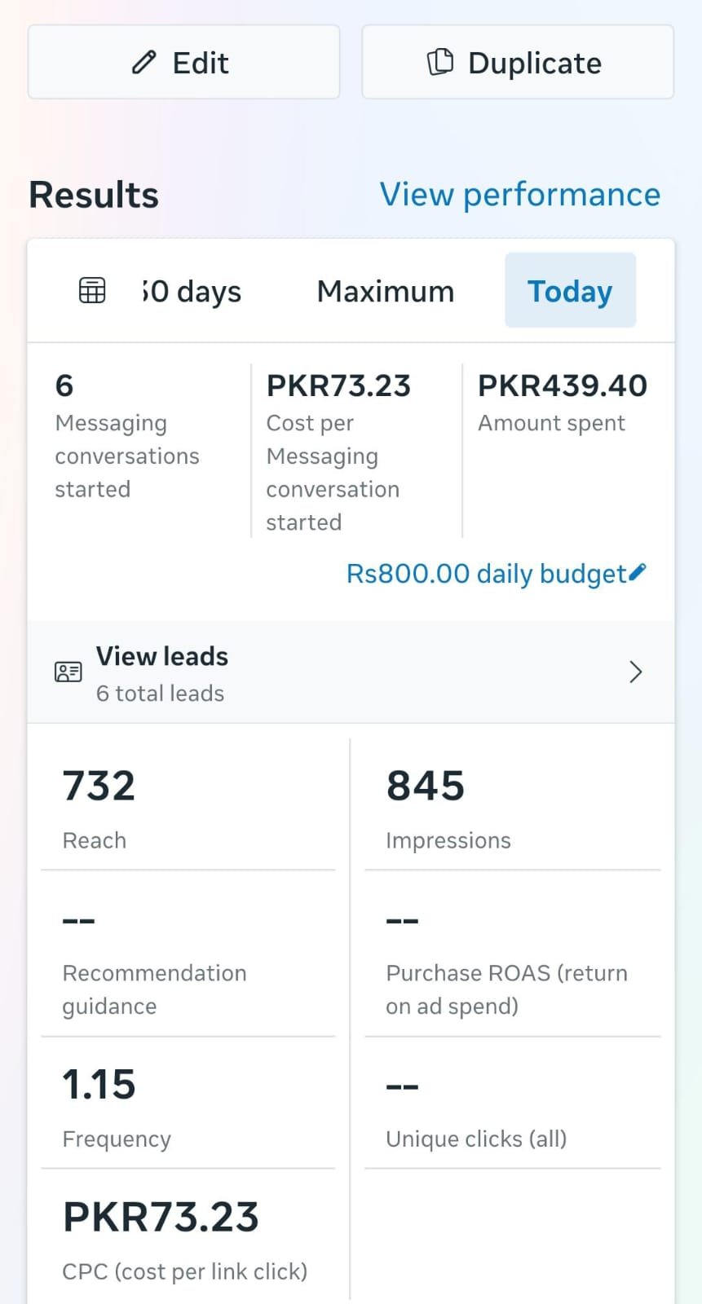Click the Rs800.00 daily budget link
Viewport: 702px width, 1304px height.
(x=486, y=574)
